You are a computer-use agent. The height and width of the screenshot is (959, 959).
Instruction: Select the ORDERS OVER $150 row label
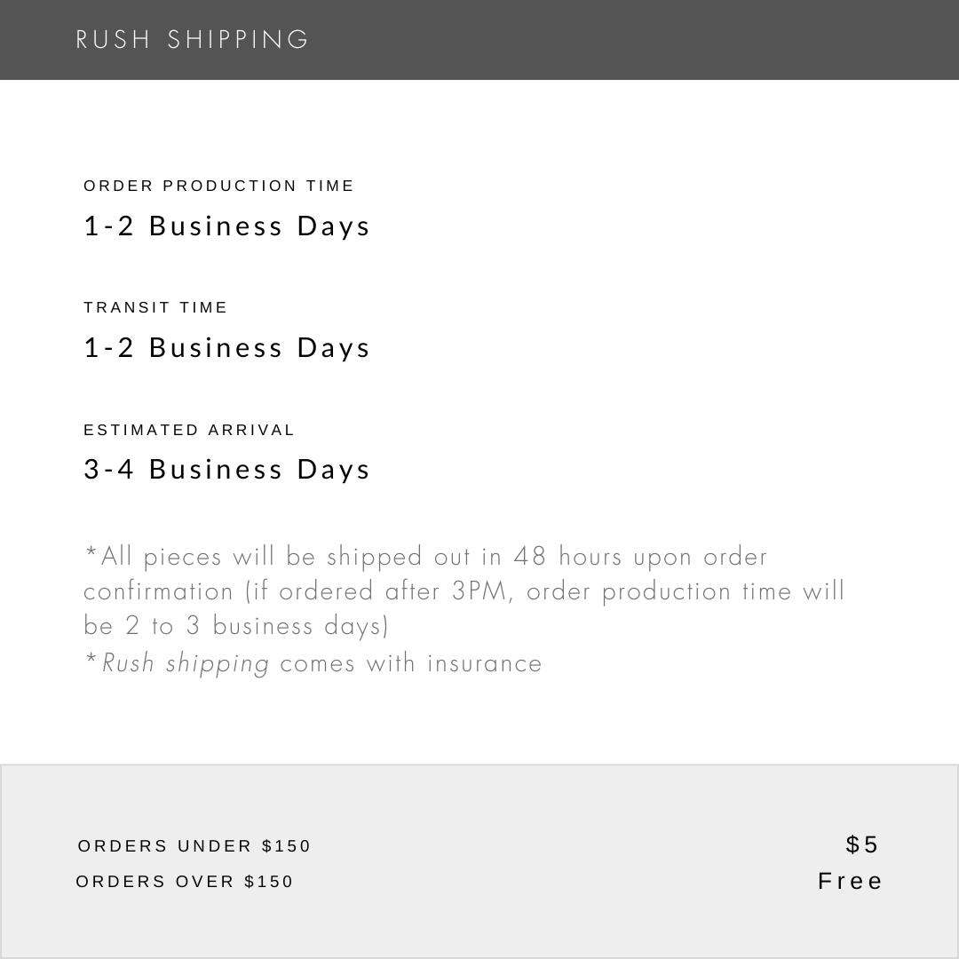pos(185,882)
